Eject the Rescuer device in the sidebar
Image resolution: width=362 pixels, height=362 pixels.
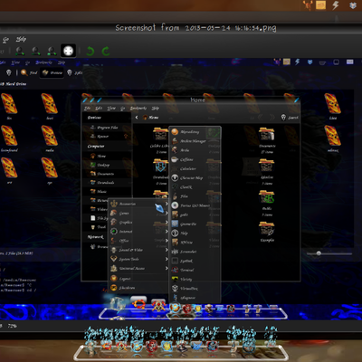click(126, 137)
